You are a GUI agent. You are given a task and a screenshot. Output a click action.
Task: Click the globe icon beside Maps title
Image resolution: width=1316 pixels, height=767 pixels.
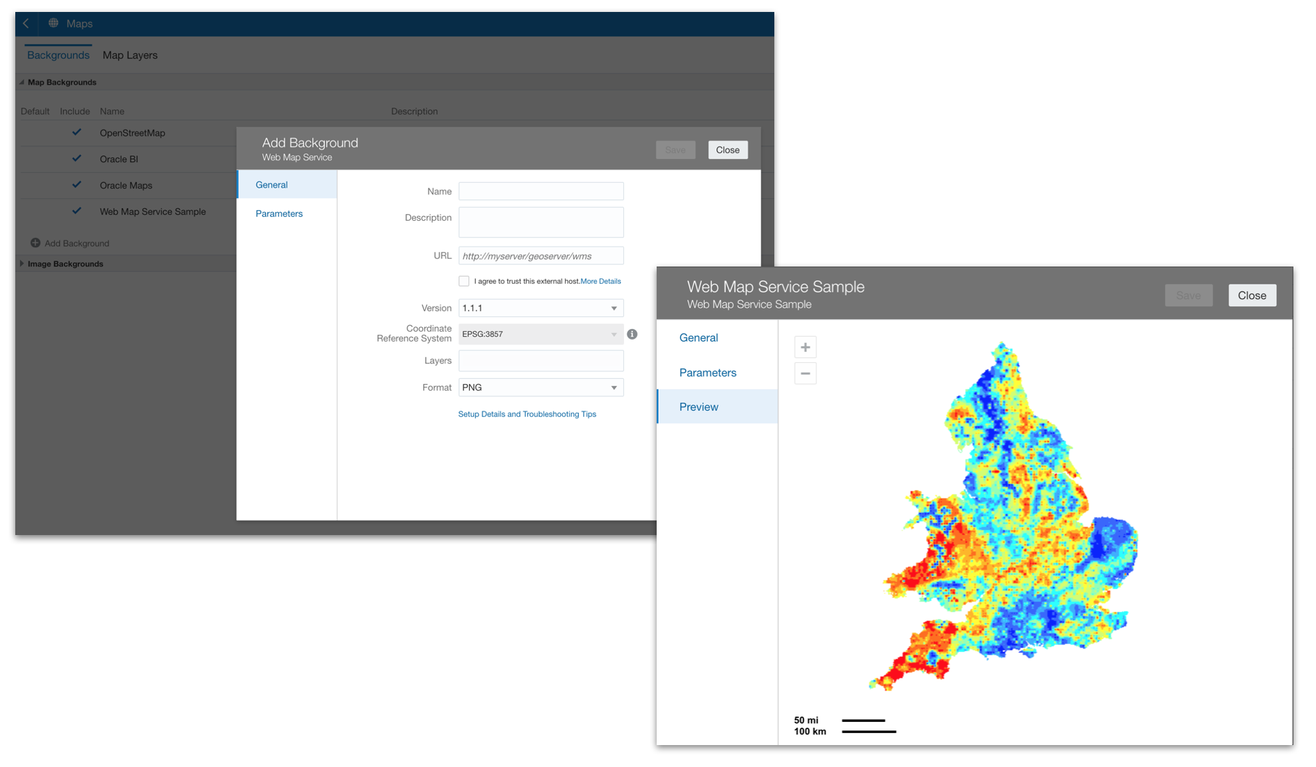click(53, 23)
